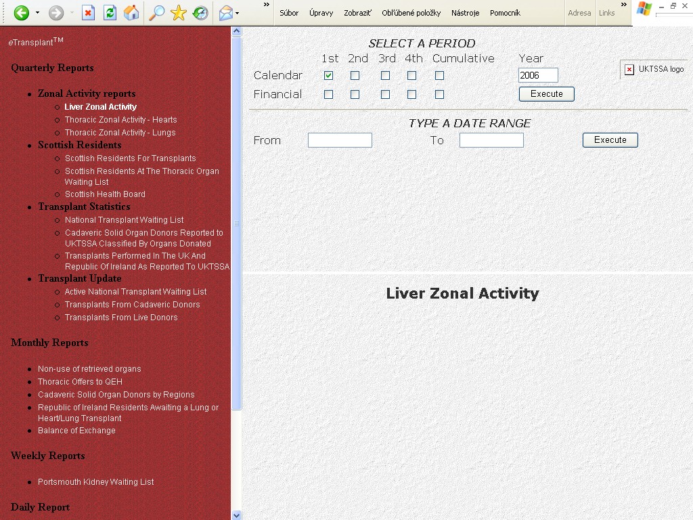Image resolution: width=693 pixels, height=520 pixels.
Task: Open Liver Zonal Activity report link
Action: (x=101, y=106)
